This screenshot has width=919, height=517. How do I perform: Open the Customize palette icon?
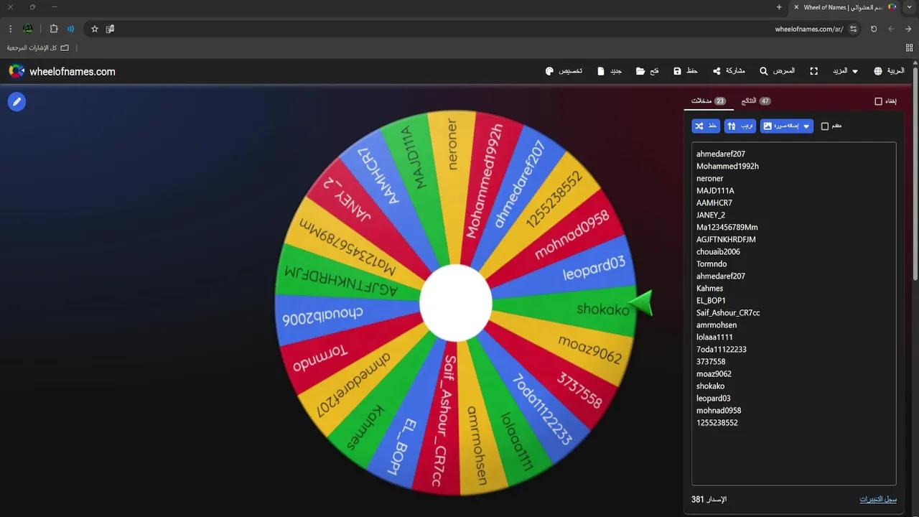click(550, 72)
